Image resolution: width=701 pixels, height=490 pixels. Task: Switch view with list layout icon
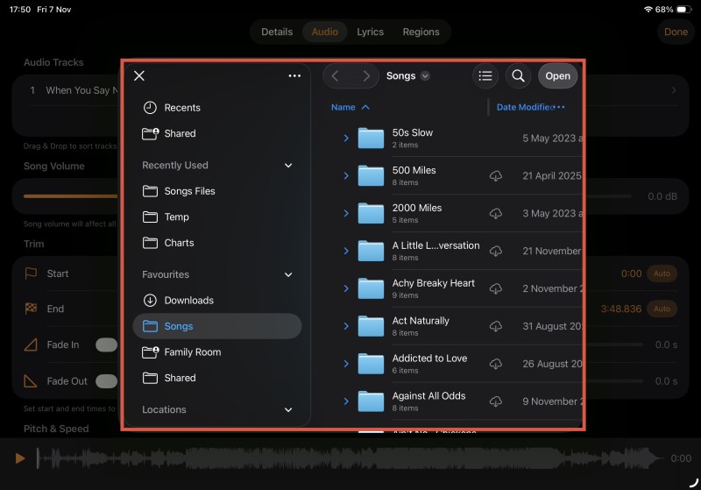click(x=485, y=76)
